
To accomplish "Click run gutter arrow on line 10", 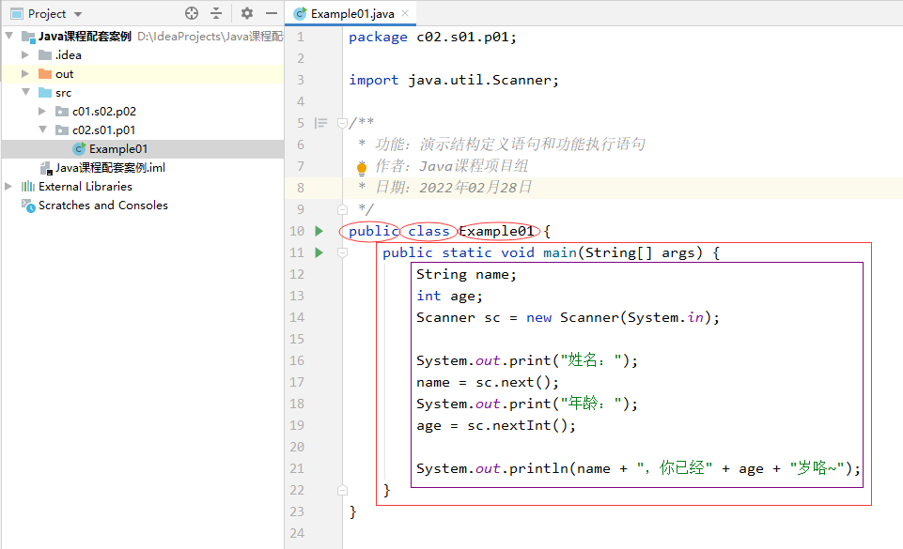I will tap(319, 231).
